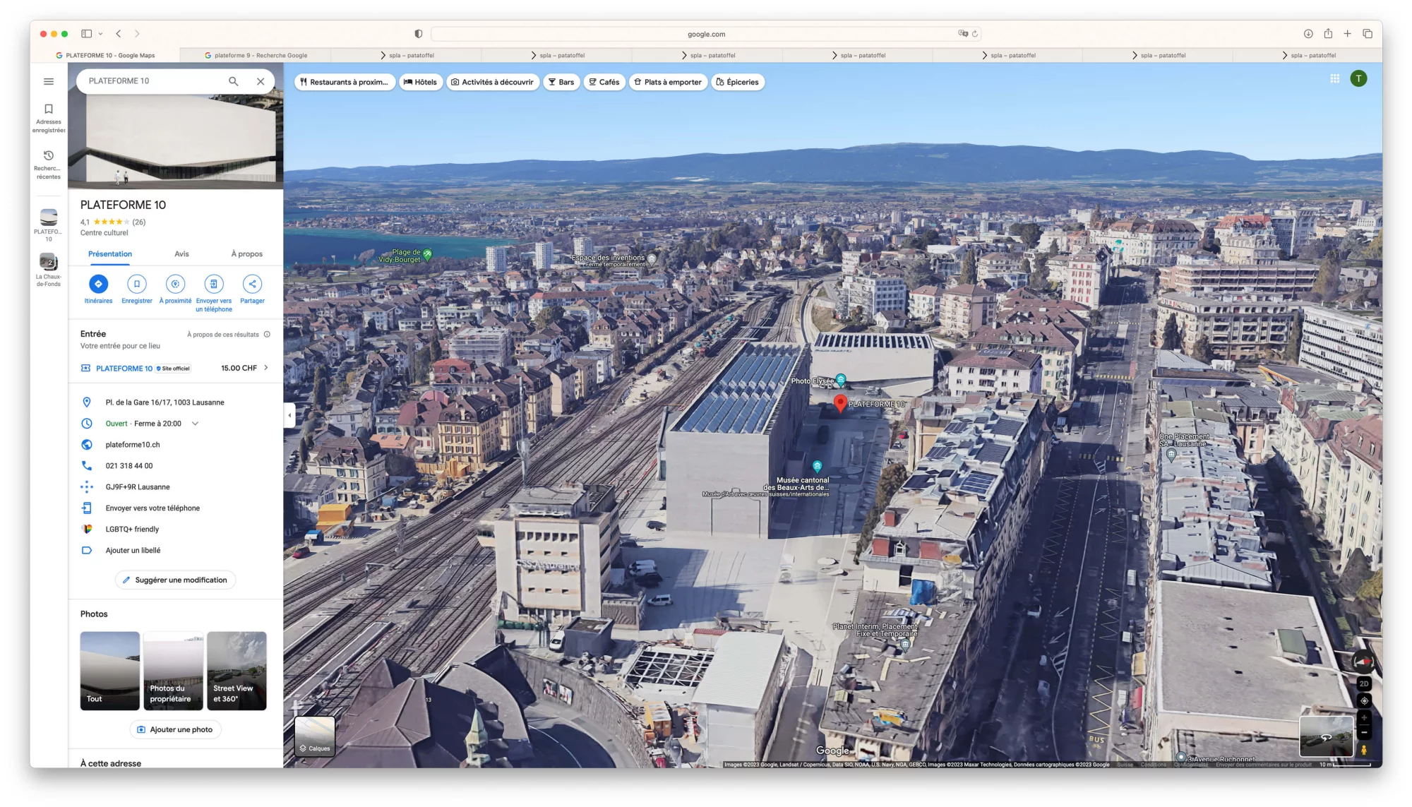Switch map to 2D view
This screenshot has height=807, width=1412.
pyautogui.click(x=1364, y=683)
